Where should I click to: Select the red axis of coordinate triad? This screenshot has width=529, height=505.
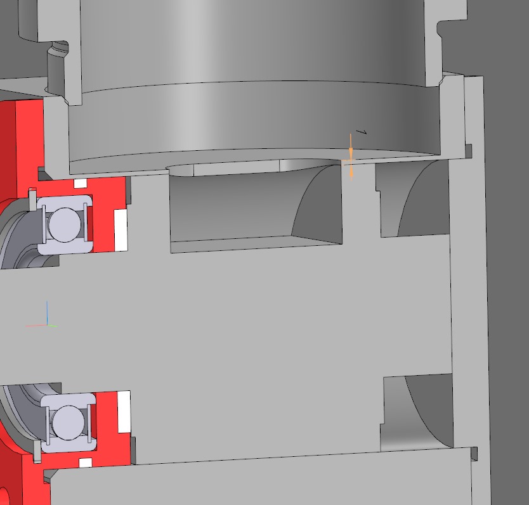tap(35, 326)
